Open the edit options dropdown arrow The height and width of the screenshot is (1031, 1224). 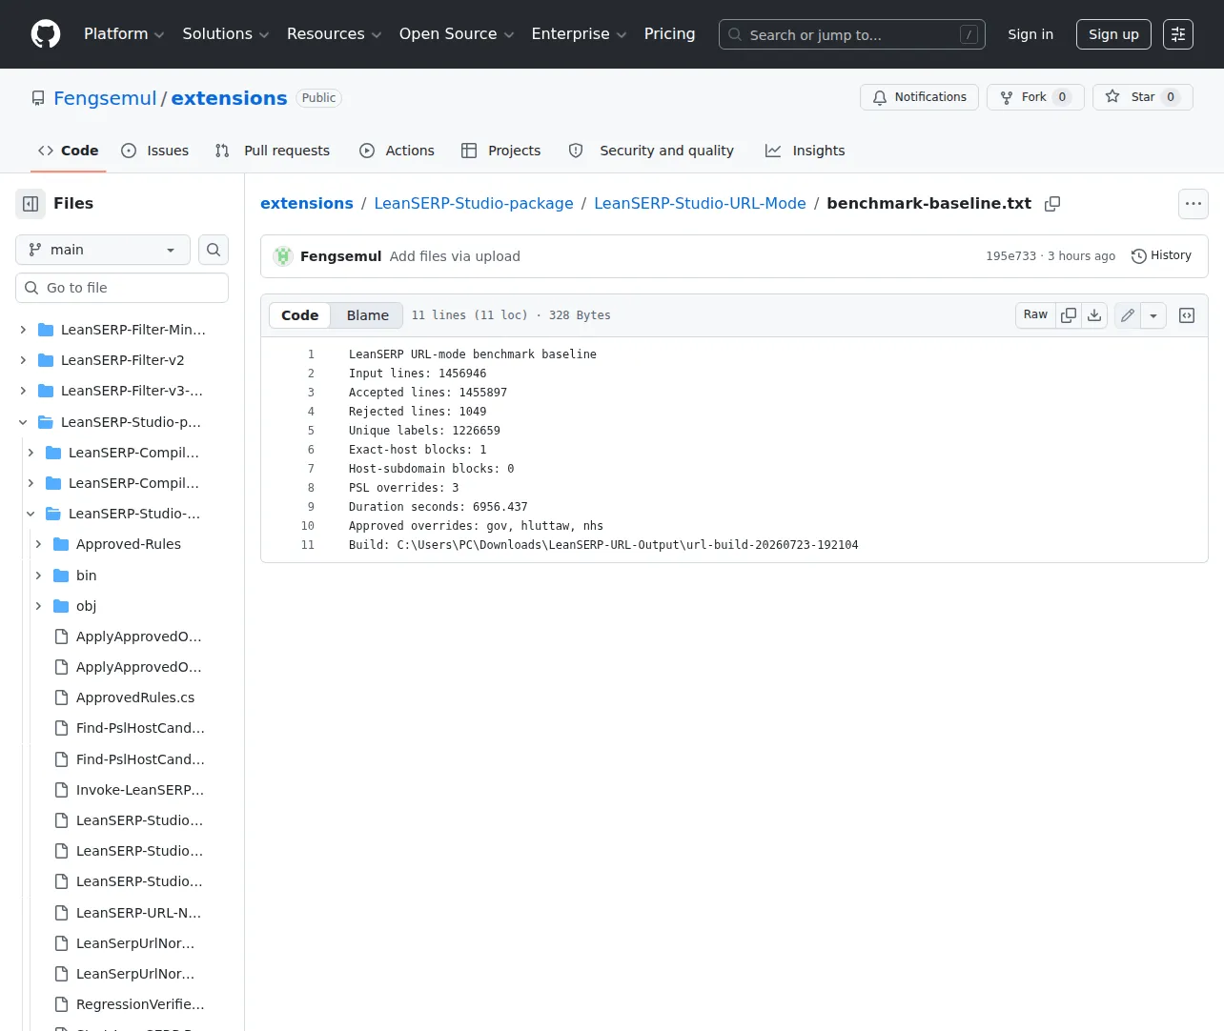click(1153, 315)
